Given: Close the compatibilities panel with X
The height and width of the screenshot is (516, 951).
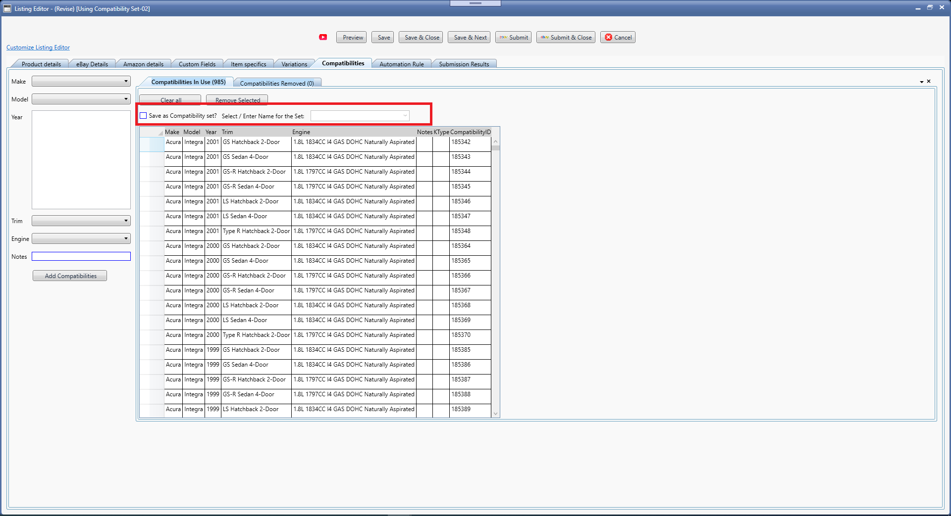Looking at the screenshot, I should (x=929, y=81).
